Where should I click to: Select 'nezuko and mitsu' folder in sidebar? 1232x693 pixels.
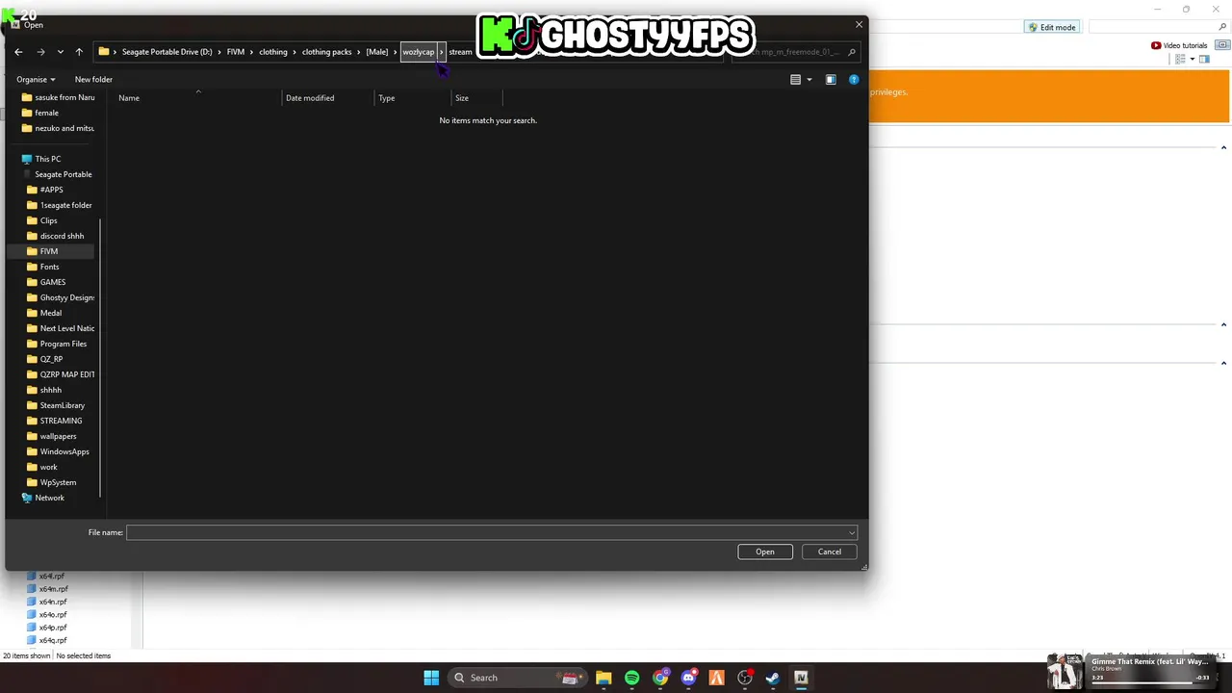[58, 128]
